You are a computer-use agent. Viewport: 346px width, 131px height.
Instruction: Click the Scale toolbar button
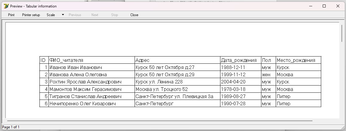(x=51, y=15)
